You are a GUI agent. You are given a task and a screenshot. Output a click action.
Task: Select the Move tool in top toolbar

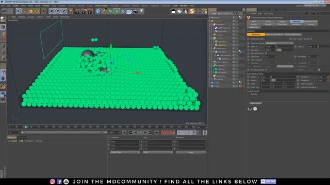coord(25,11)
